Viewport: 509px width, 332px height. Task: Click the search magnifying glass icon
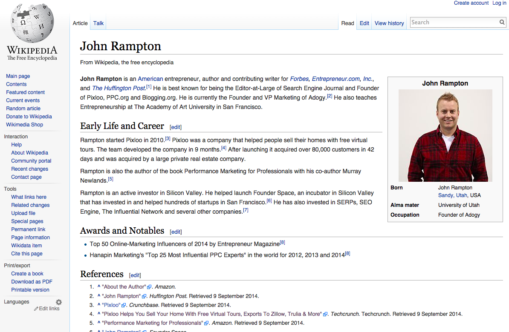pyautogui.click(x=502, y=23)
